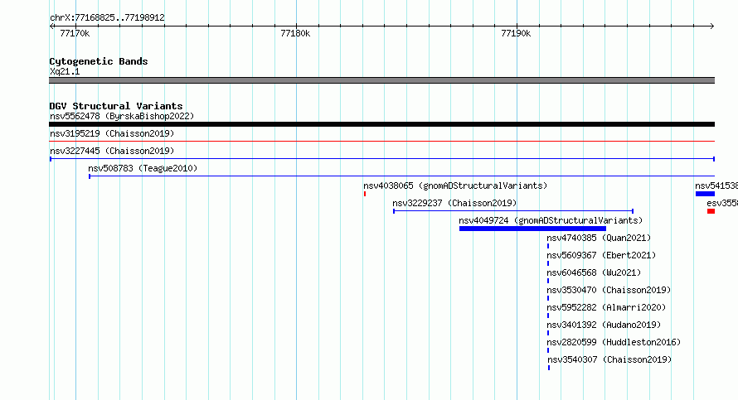The image size is (738, 400).
Task: Select the thick blue nsv4049724 bar
Action: click(532, 229)
